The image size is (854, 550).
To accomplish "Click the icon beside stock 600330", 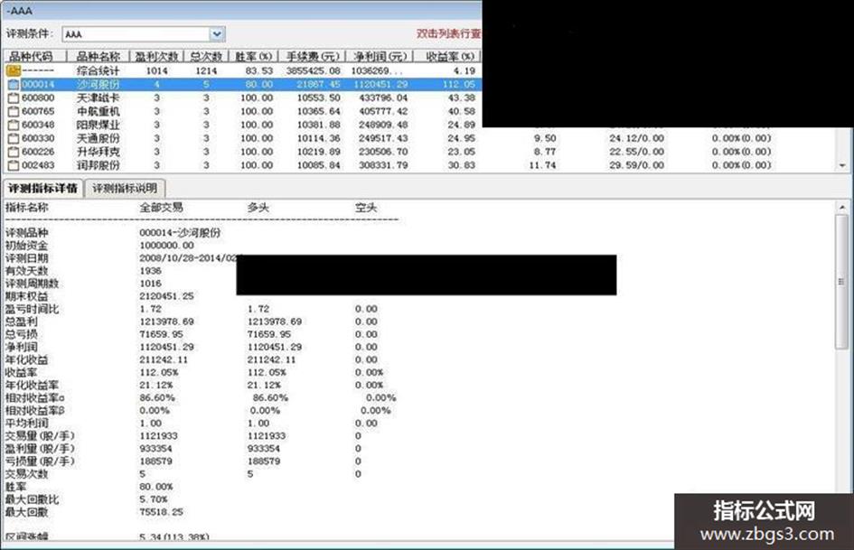I will (x=14, y=138).
